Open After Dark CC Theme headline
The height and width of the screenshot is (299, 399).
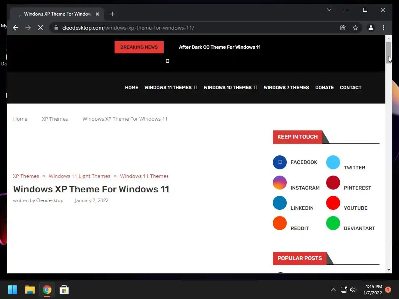[x=220, y=47]
